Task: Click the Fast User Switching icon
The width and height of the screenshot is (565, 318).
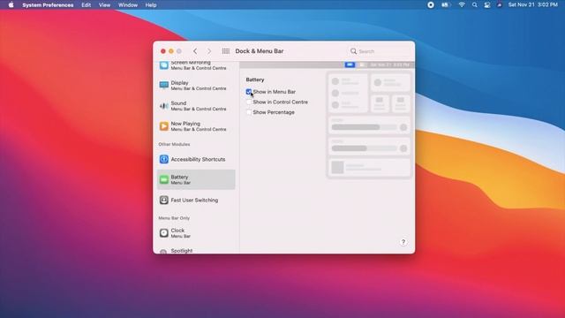Action: point(164,200)
